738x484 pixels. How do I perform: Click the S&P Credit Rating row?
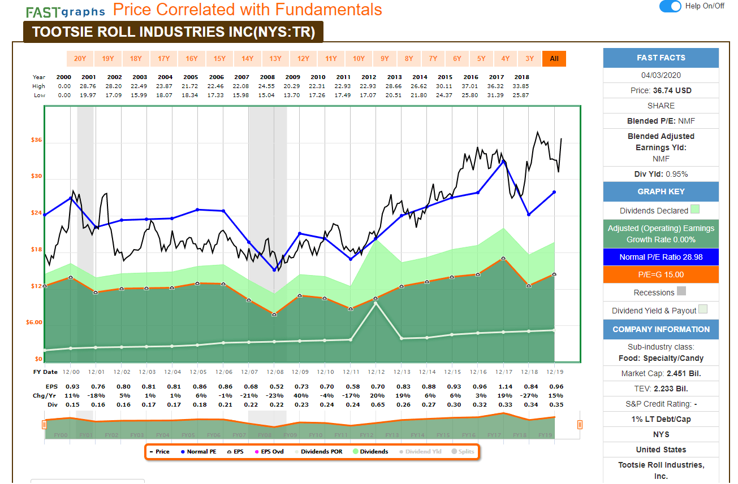coord(661,404)
